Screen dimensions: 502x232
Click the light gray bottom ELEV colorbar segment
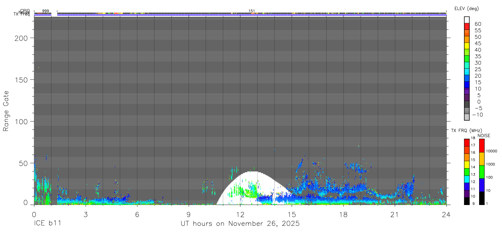pos(467,117)
